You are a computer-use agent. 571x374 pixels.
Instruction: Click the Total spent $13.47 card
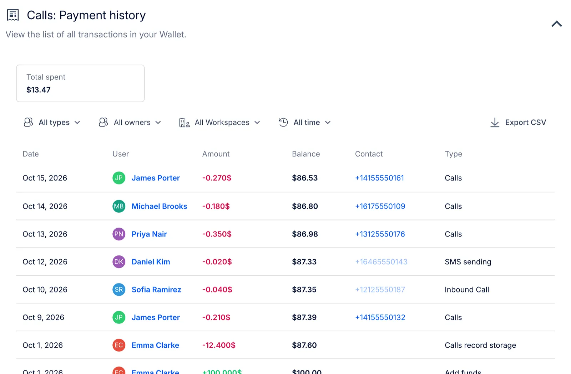pyautogui.click(x=80, y=83)
